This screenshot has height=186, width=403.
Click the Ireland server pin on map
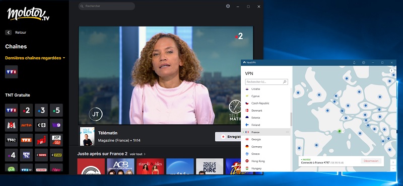[x=298, y=93]
